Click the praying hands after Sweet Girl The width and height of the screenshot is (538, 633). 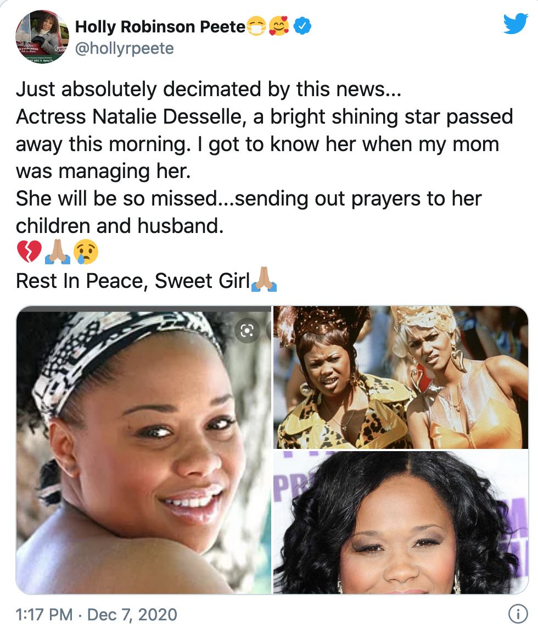click(x=264, y=279)
